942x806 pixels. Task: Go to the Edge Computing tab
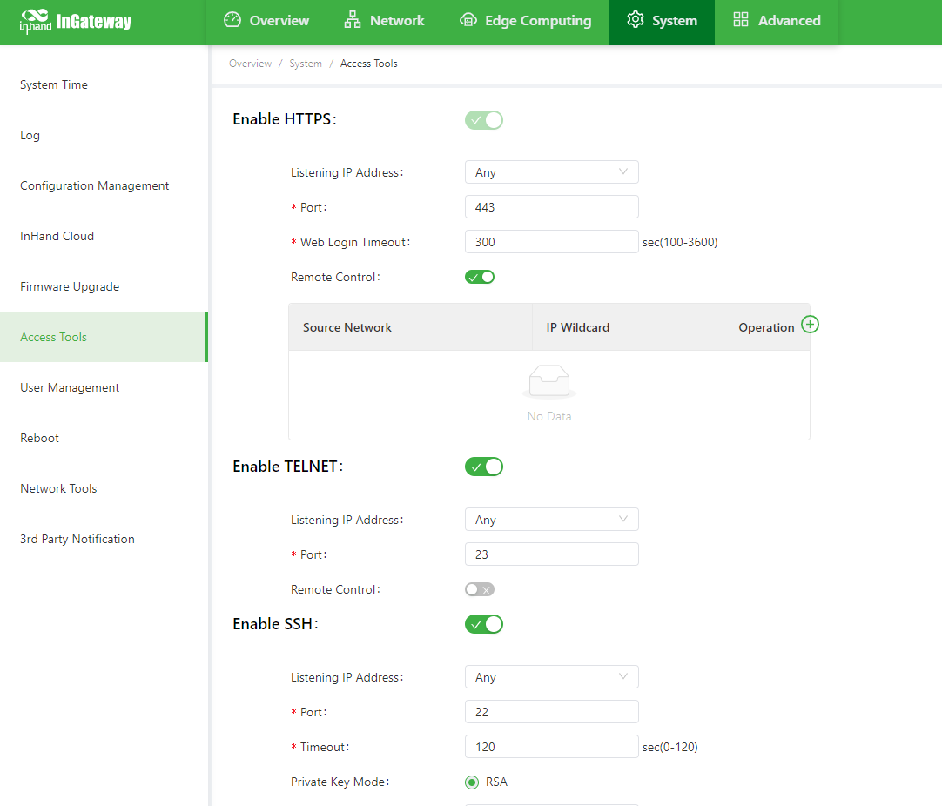click(x=525, y=20)
